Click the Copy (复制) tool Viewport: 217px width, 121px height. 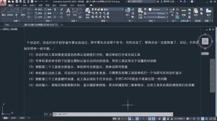coord(38,13)
